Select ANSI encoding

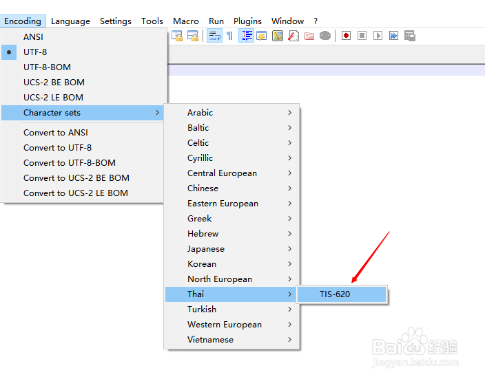point(84,36)
